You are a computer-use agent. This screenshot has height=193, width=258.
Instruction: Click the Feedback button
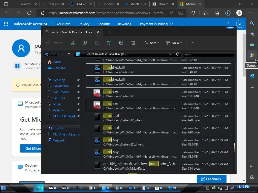tap(211, 179)
